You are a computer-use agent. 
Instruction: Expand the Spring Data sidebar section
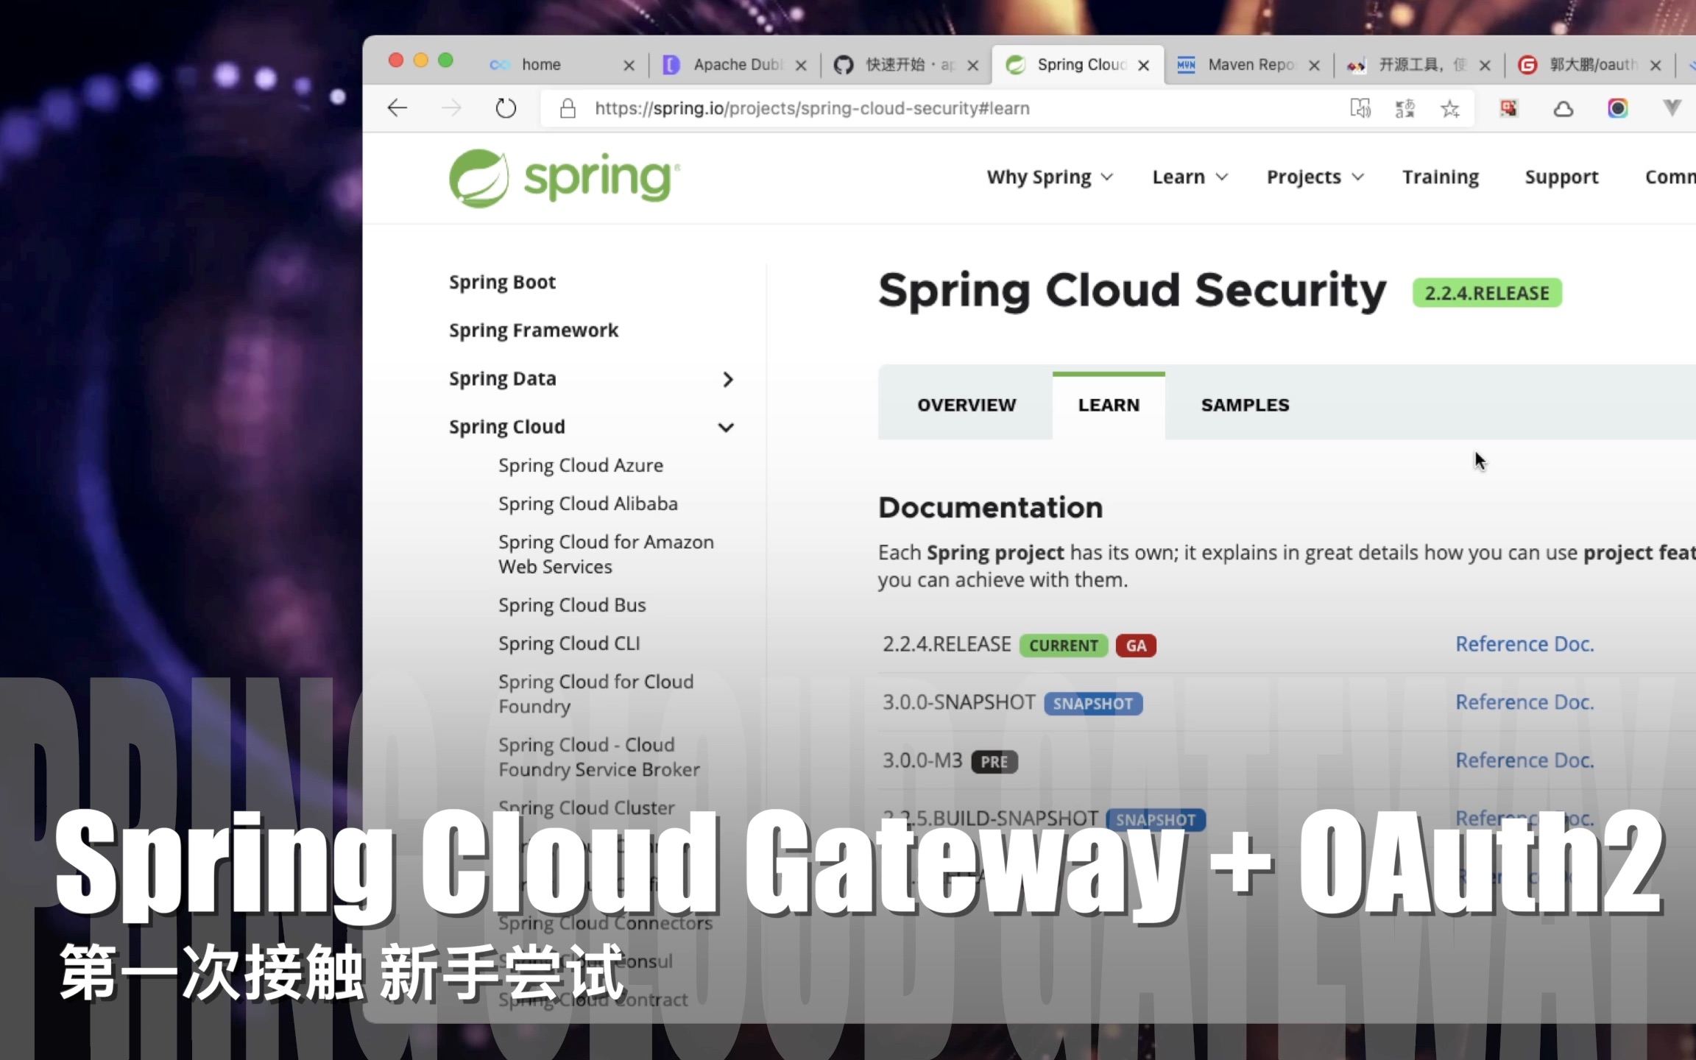coord(729,378)
